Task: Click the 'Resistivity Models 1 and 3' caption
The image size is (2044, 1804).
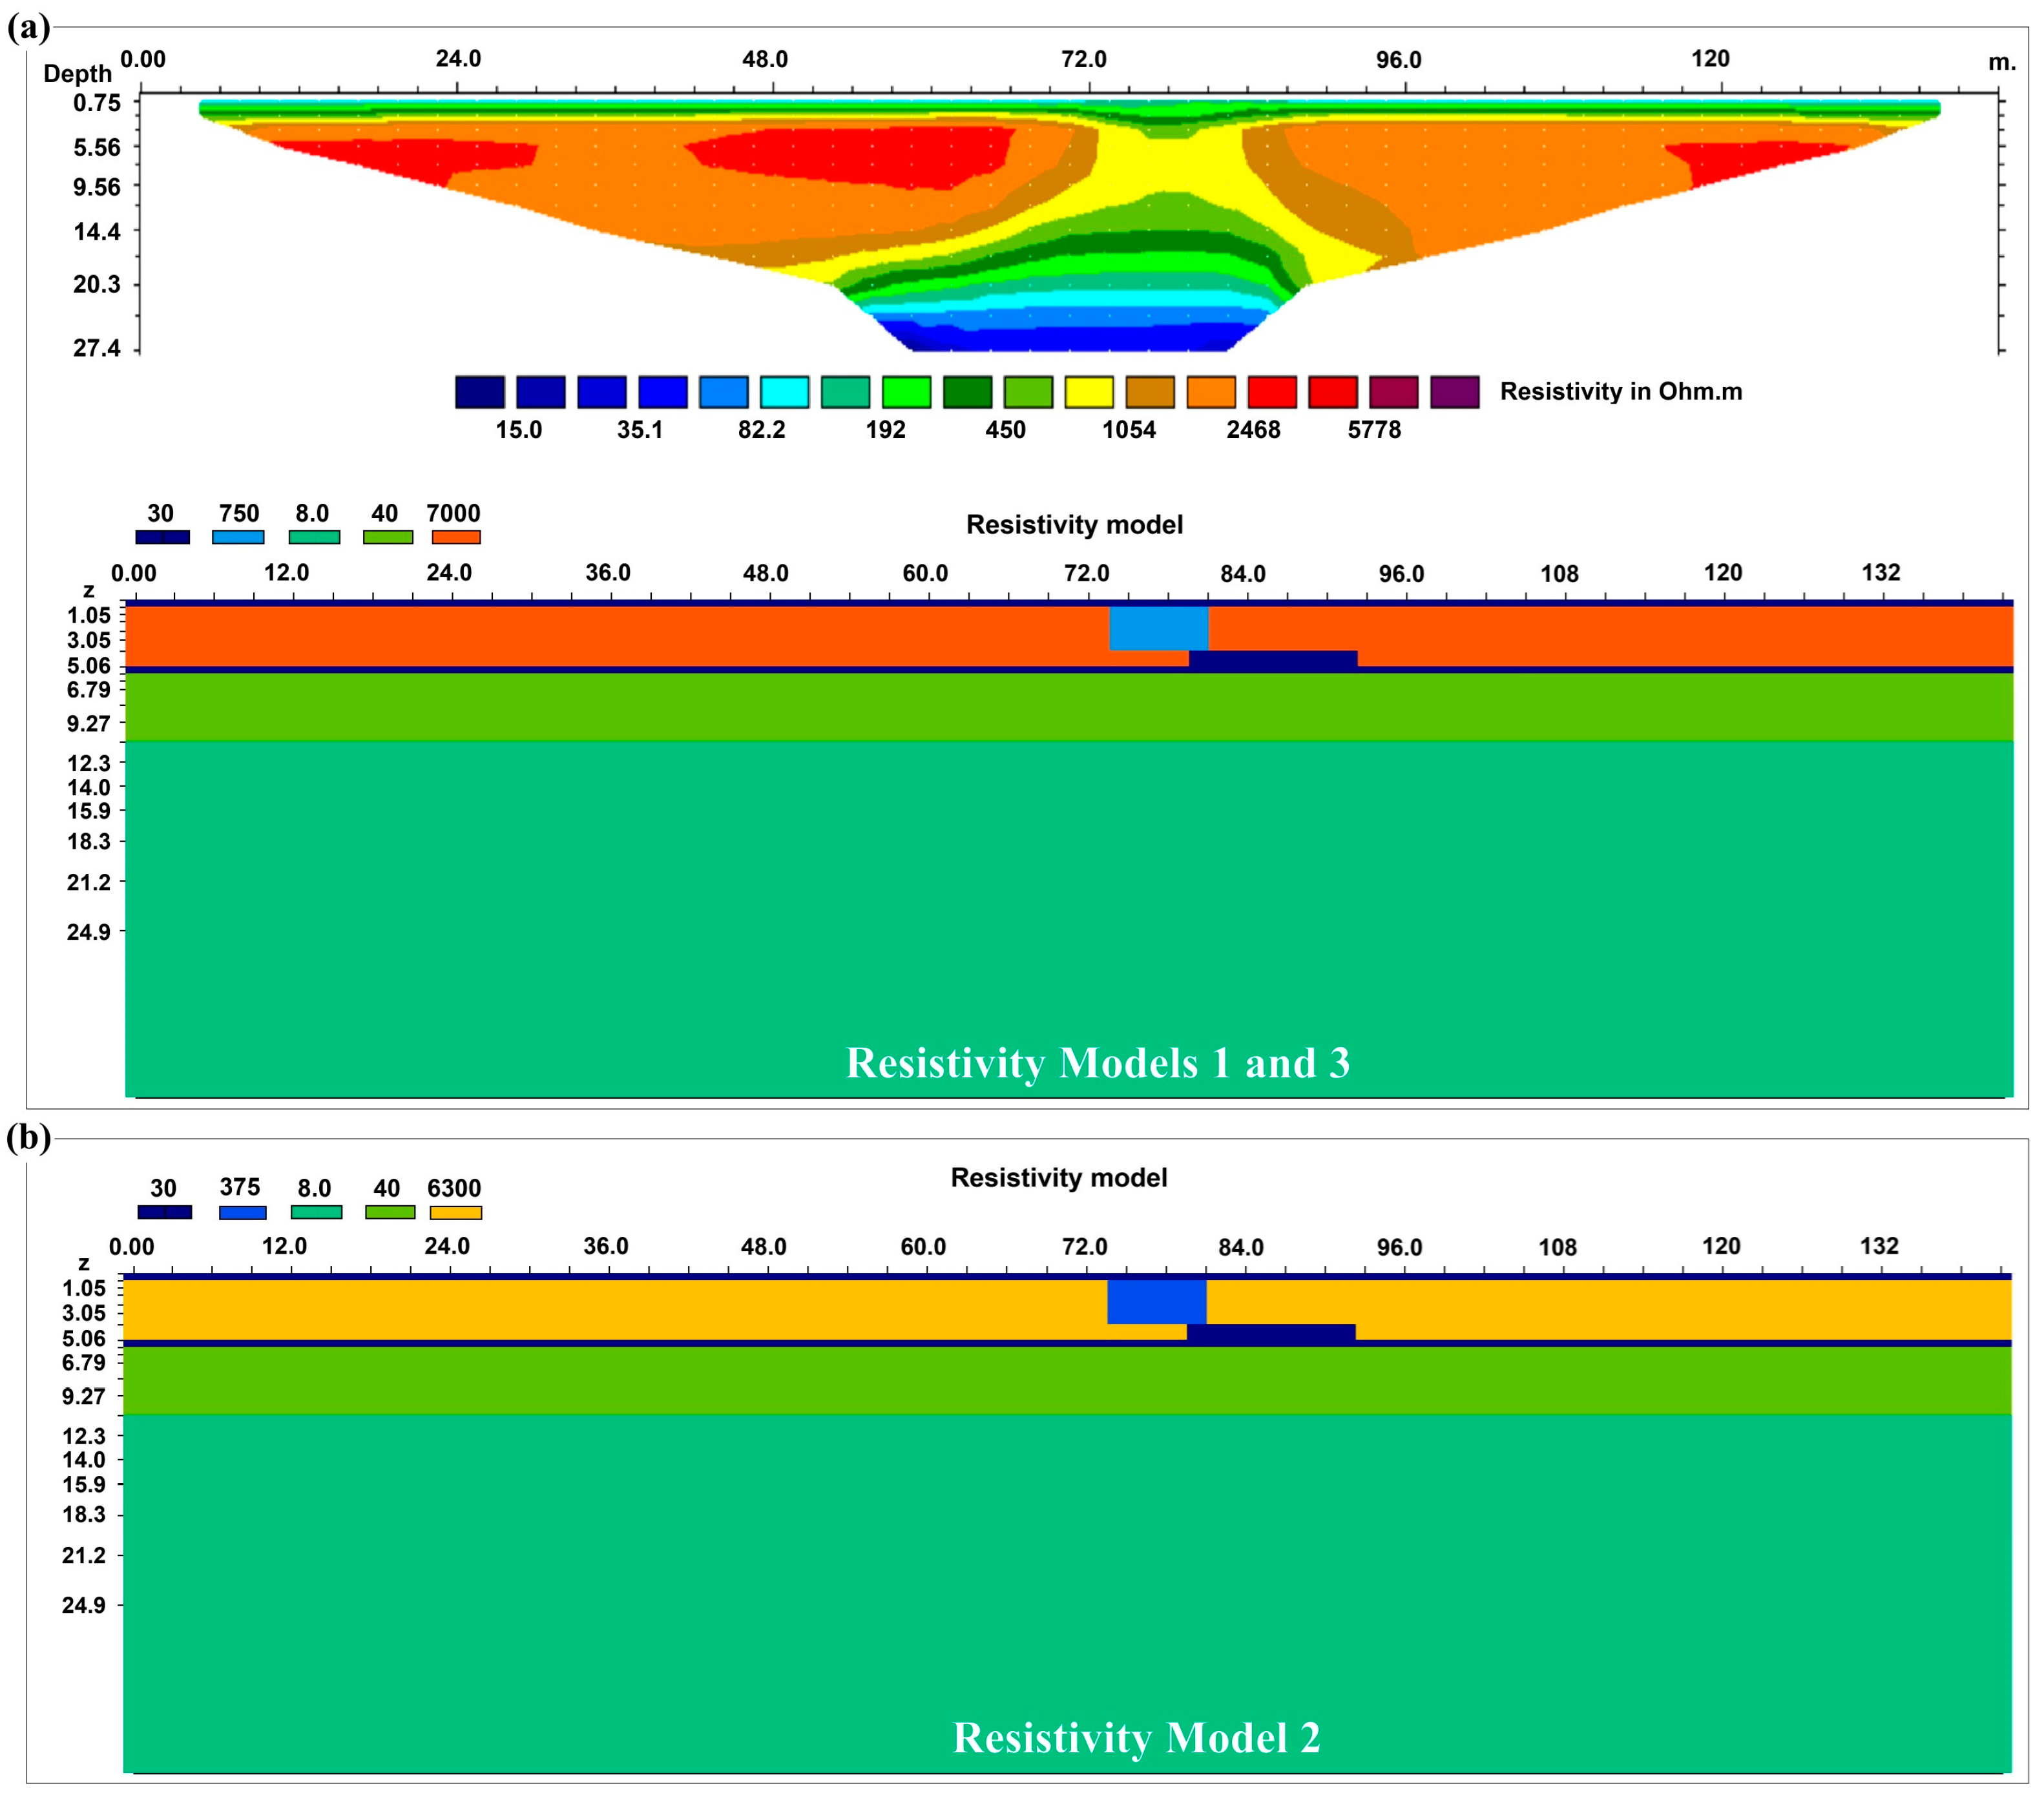Action: click(x=1098, y=1062)
